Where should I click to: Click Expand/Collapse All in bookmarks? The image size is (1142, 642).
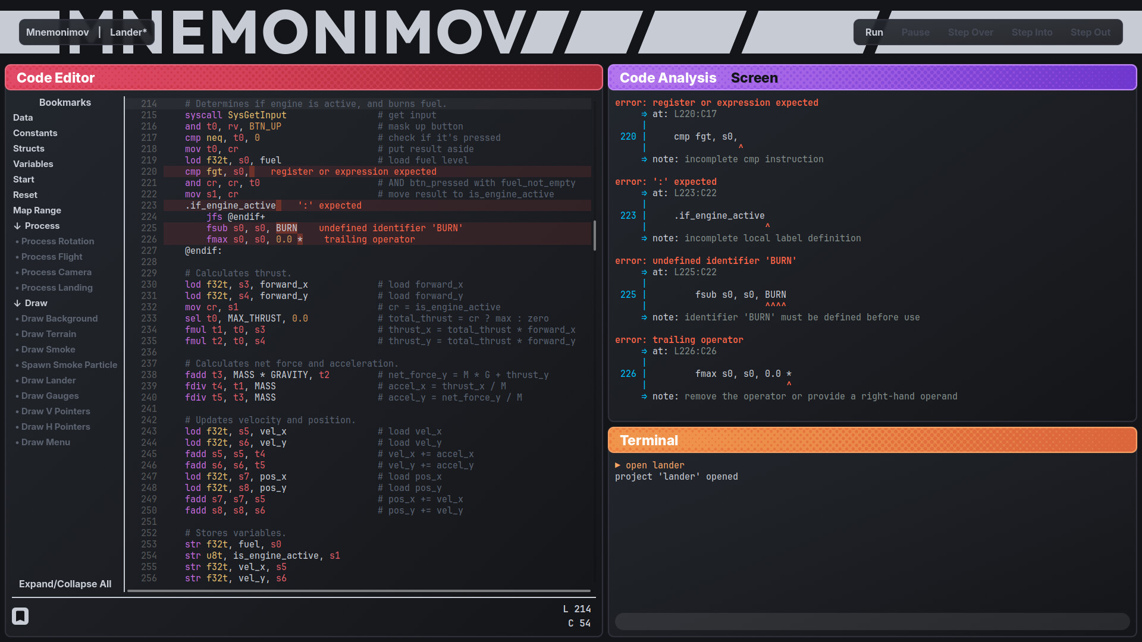coord(65,584)
